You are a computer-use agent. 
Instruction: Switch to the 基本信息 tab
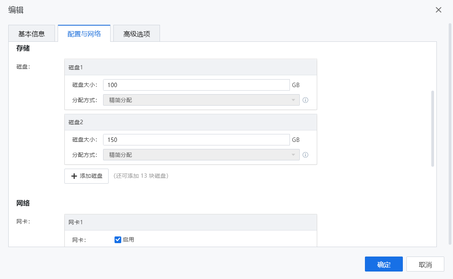(32, 34)
